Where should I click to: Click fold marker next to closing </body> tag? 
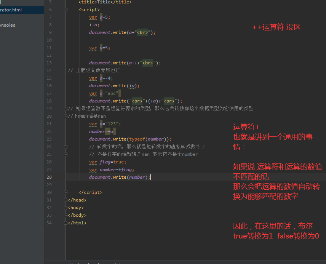[x=66, y=215]
